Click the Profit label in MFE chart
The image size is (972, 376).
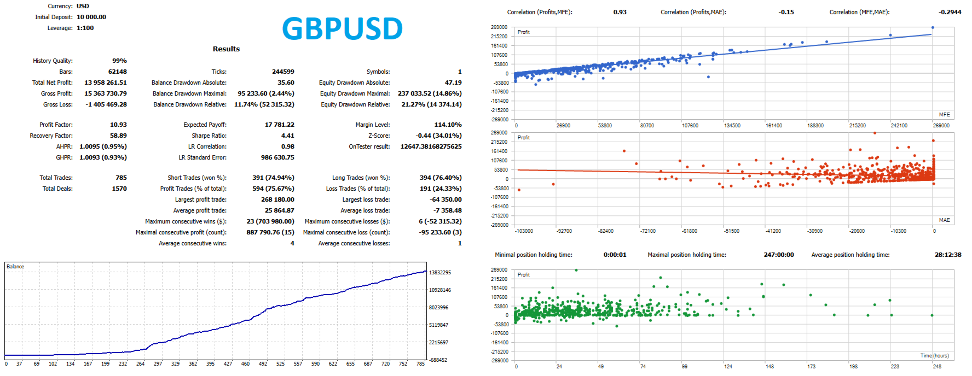[524, 32]
